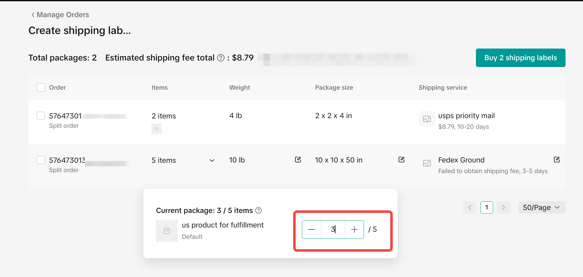Select page 1 in pagination
The height and width of the screenshot is (277, 583).
pos(486,207)
